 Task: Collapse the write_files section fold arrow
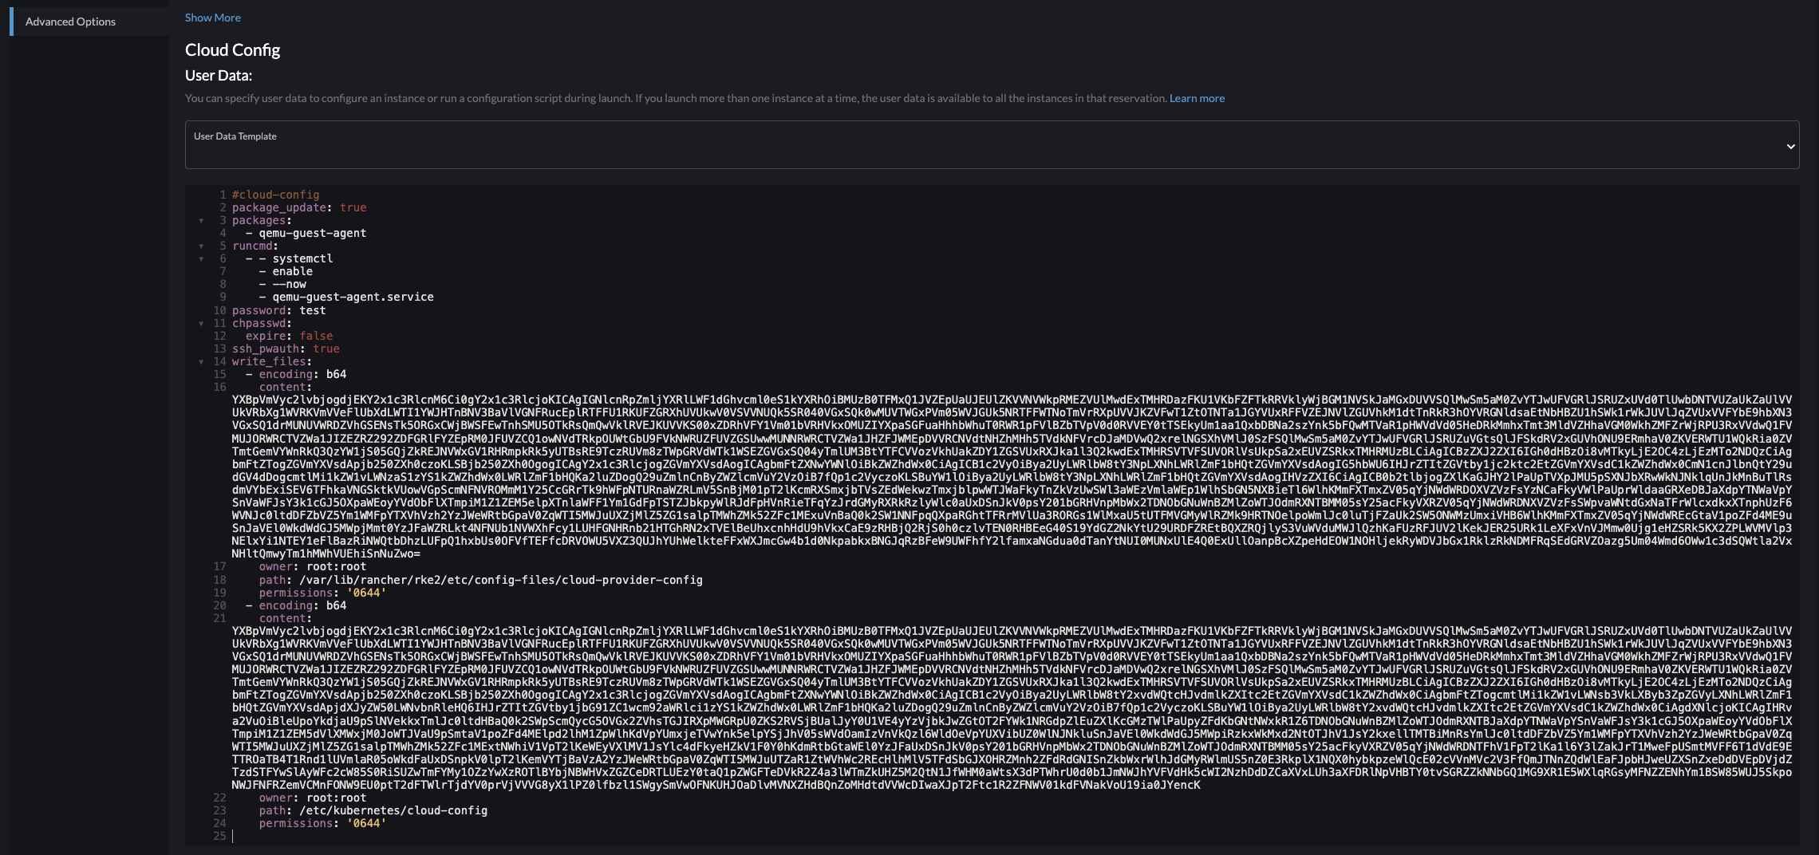(x=199, y=361)
